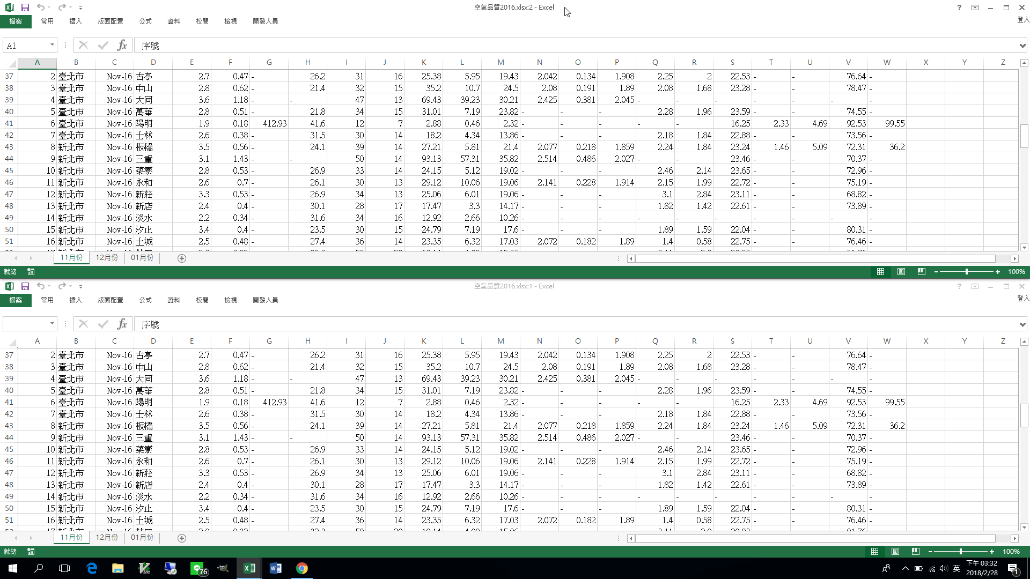
Task: Open the Name Box dropdown
Action: point(52,45)
